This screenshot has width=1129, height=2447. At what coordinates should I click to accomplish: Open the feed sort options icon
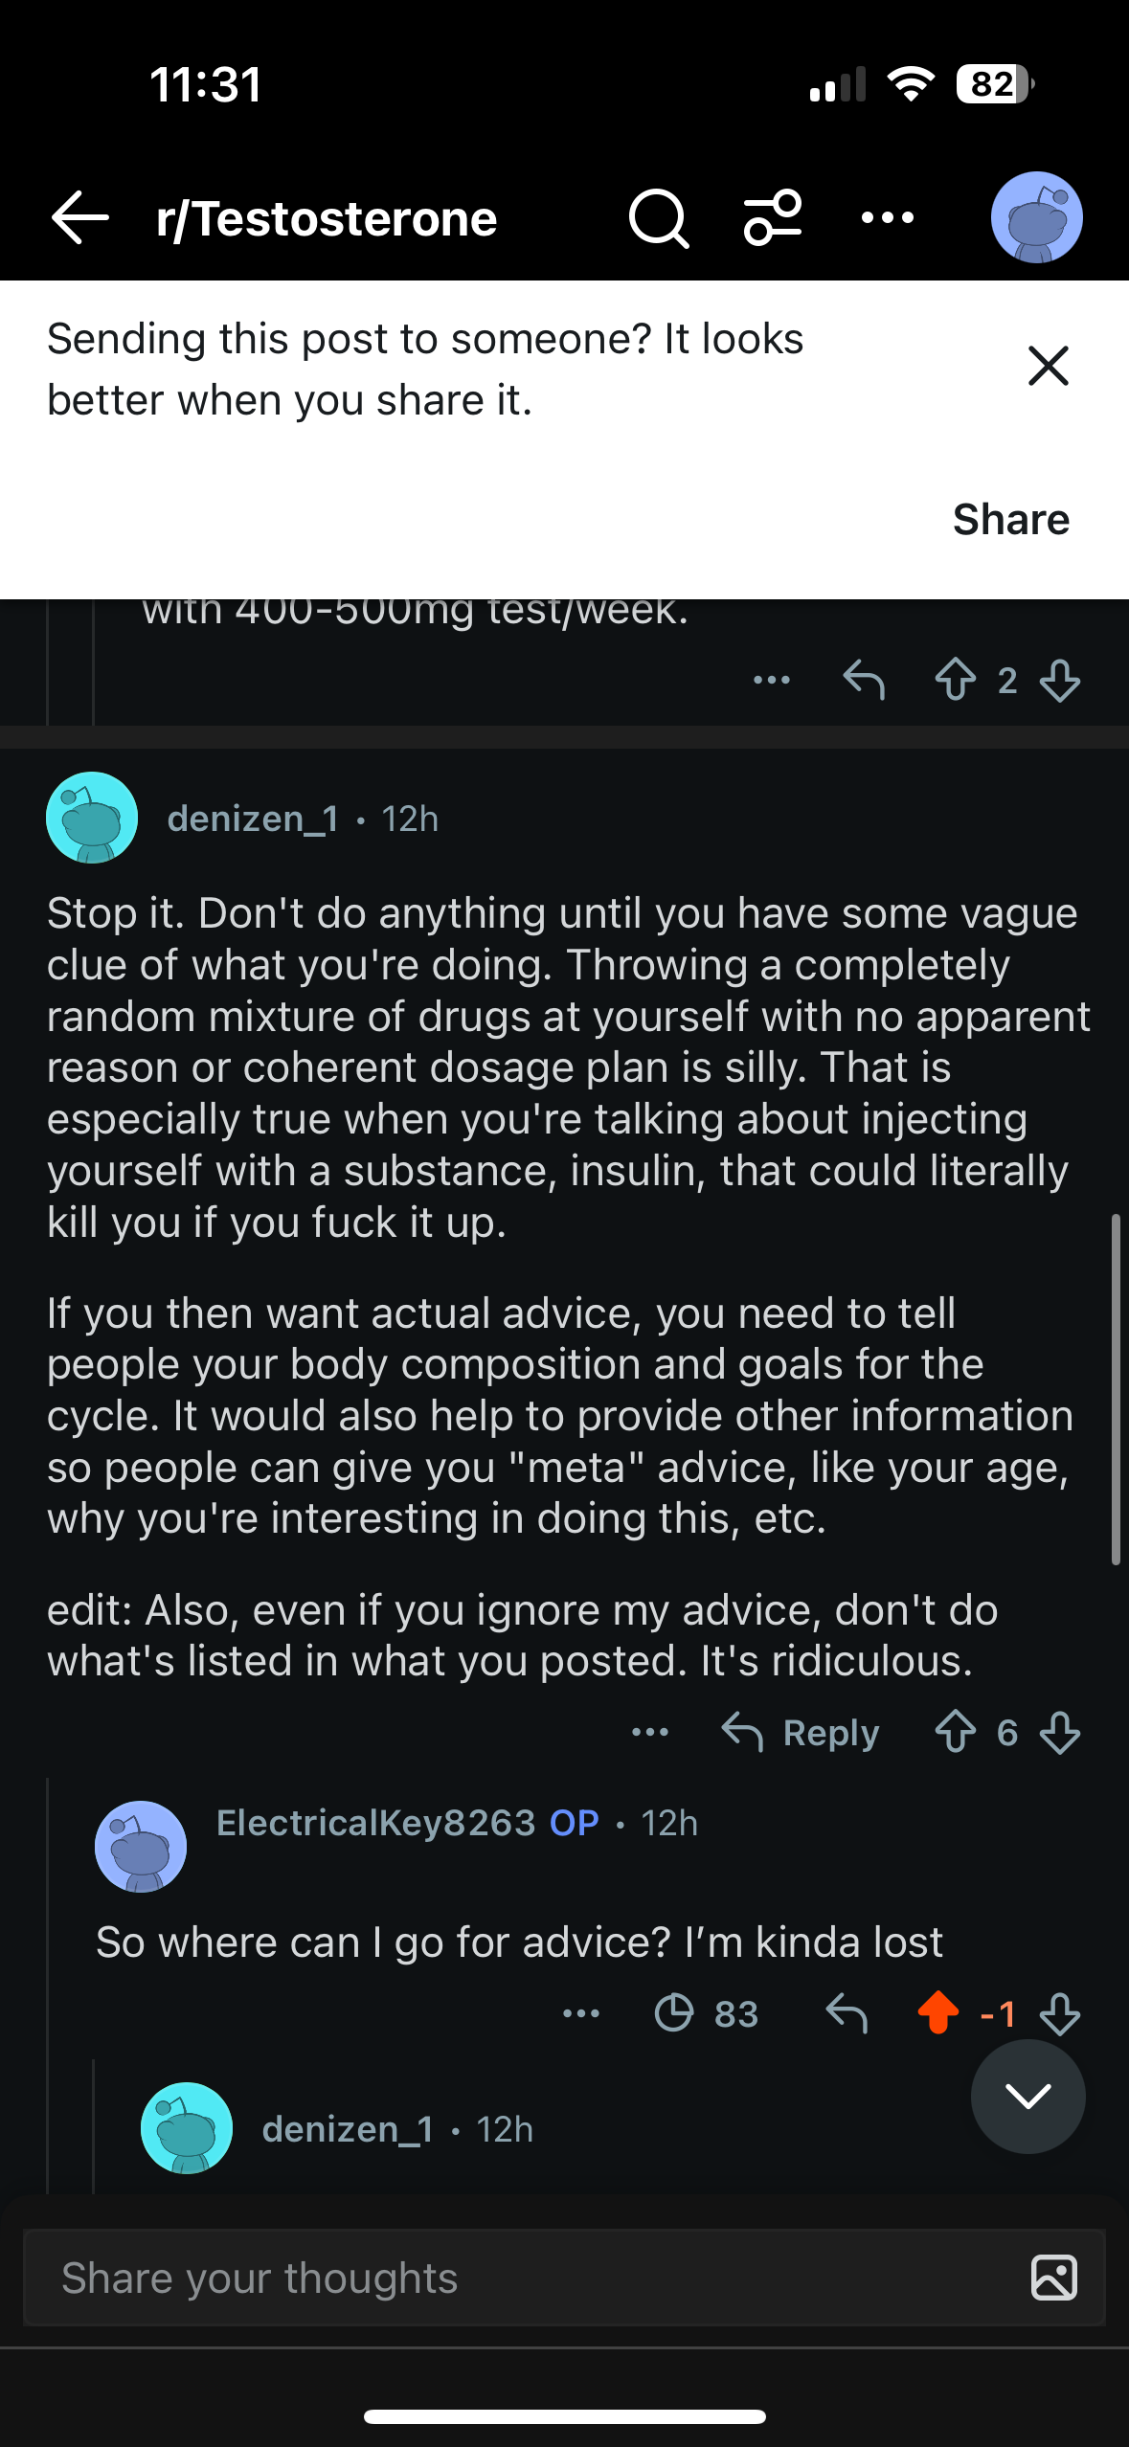point(773,218)
